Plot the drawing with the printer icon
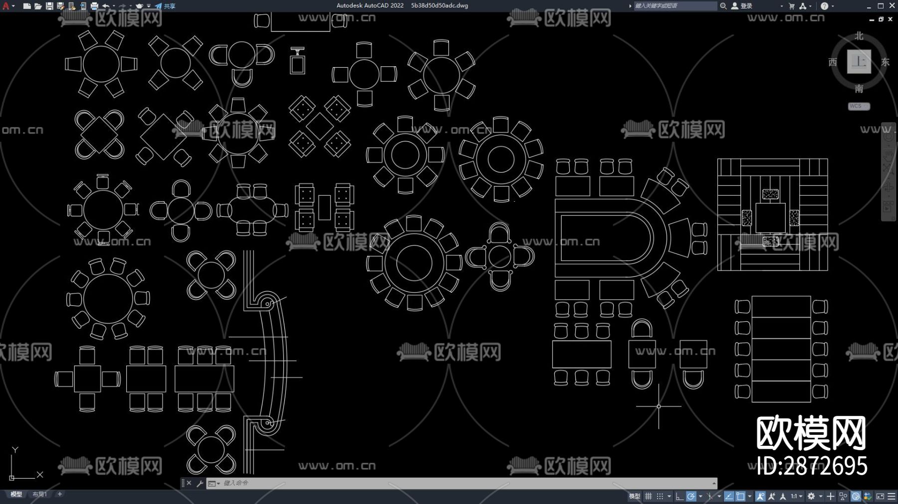898x504 pixels. click(x=94, y=6)
